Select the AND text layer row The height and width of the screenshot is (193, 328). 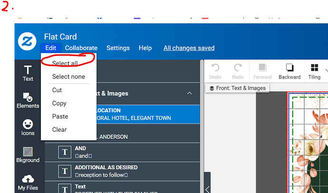[x=122, y=152]
